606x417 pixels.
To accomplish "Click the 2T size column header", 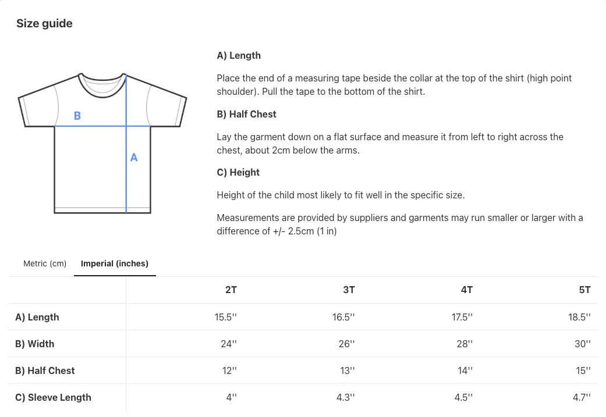I will (231, 290).
